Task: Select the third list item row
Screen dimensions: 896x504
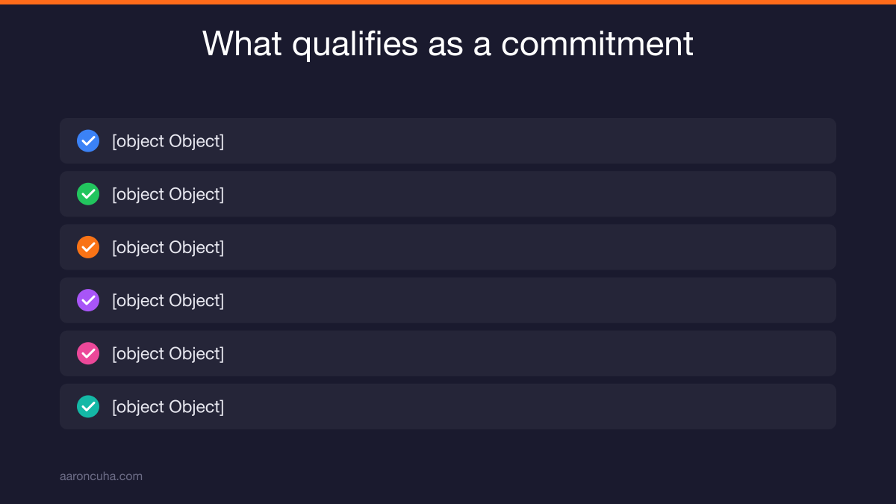Action: click(448, 247)
